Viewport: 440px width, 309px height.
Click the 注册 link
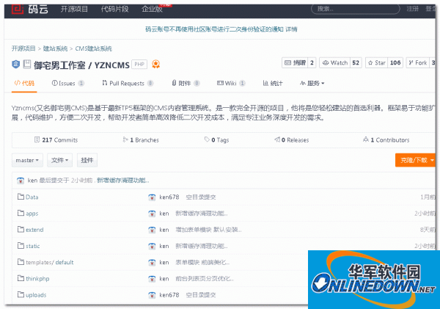(413, 9)
